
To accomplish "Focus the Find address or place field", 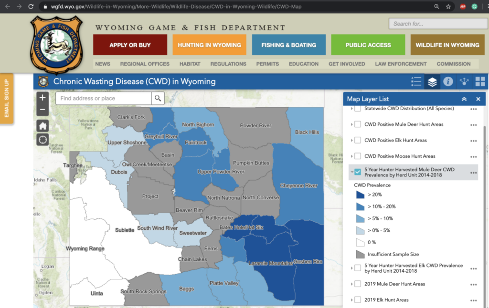I will 104,98.
